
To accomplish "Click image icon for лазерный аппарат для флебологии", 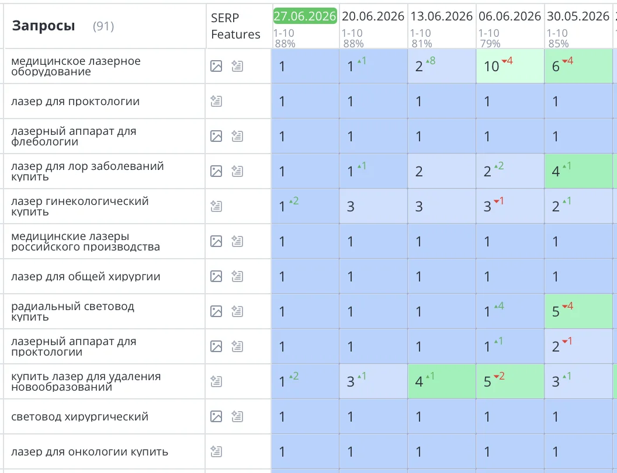I will (x=216, y=136).
